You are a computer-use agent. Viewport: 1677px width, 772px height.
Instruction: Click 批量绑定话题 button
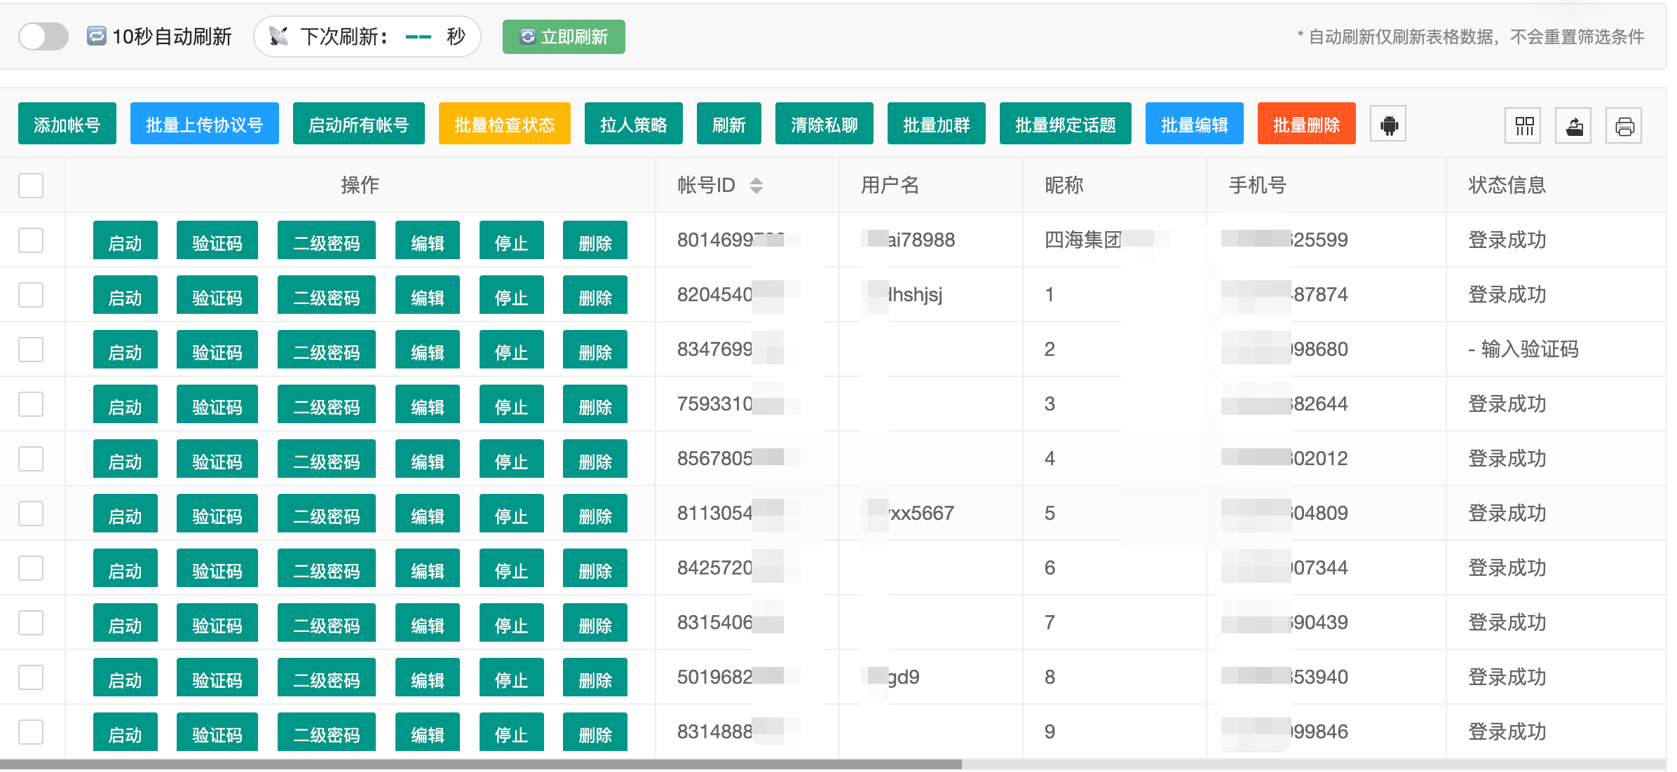click(1066, 124)
